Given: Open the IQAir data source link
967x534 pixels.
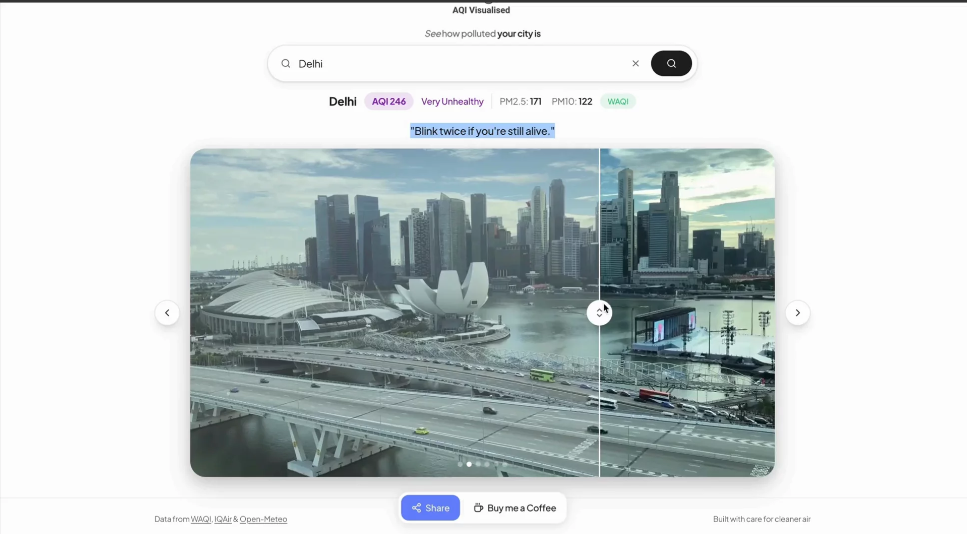Looking at the screenshot, I should tap(223, 519).
